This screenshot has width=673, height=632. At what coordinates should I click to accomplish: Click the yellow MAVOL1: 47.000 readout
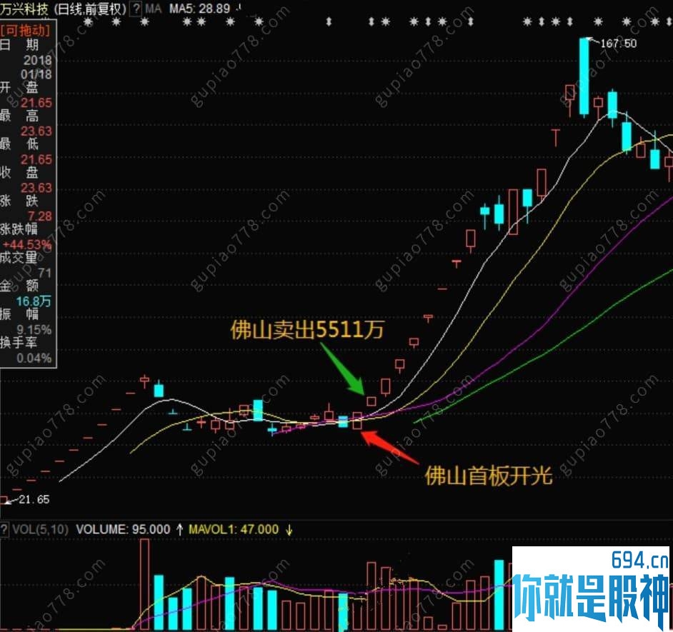234,529
